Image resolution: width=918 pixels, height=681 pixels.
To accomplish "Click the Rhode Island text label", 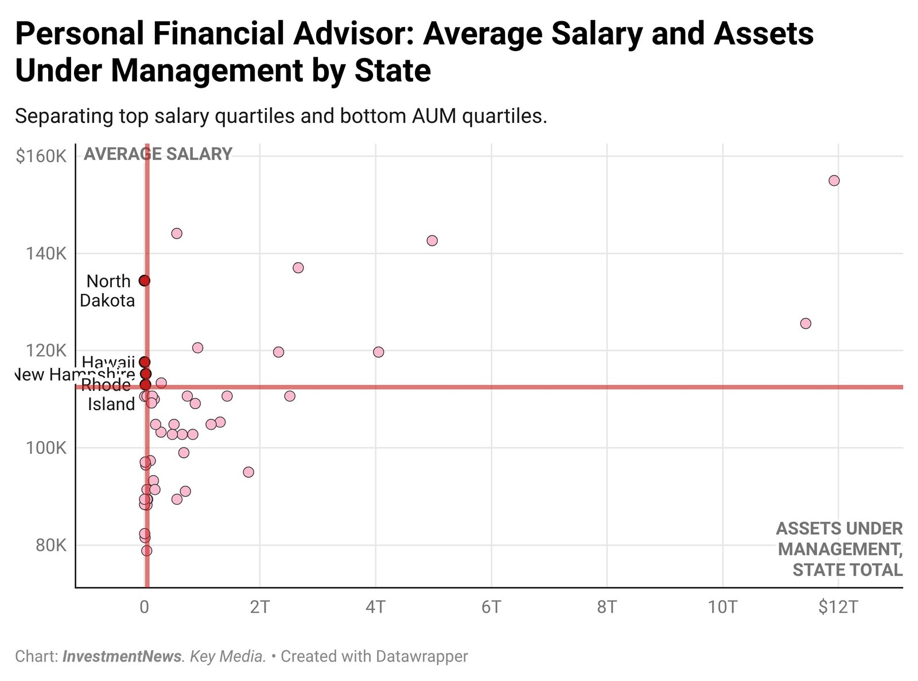I will [108, 394].
